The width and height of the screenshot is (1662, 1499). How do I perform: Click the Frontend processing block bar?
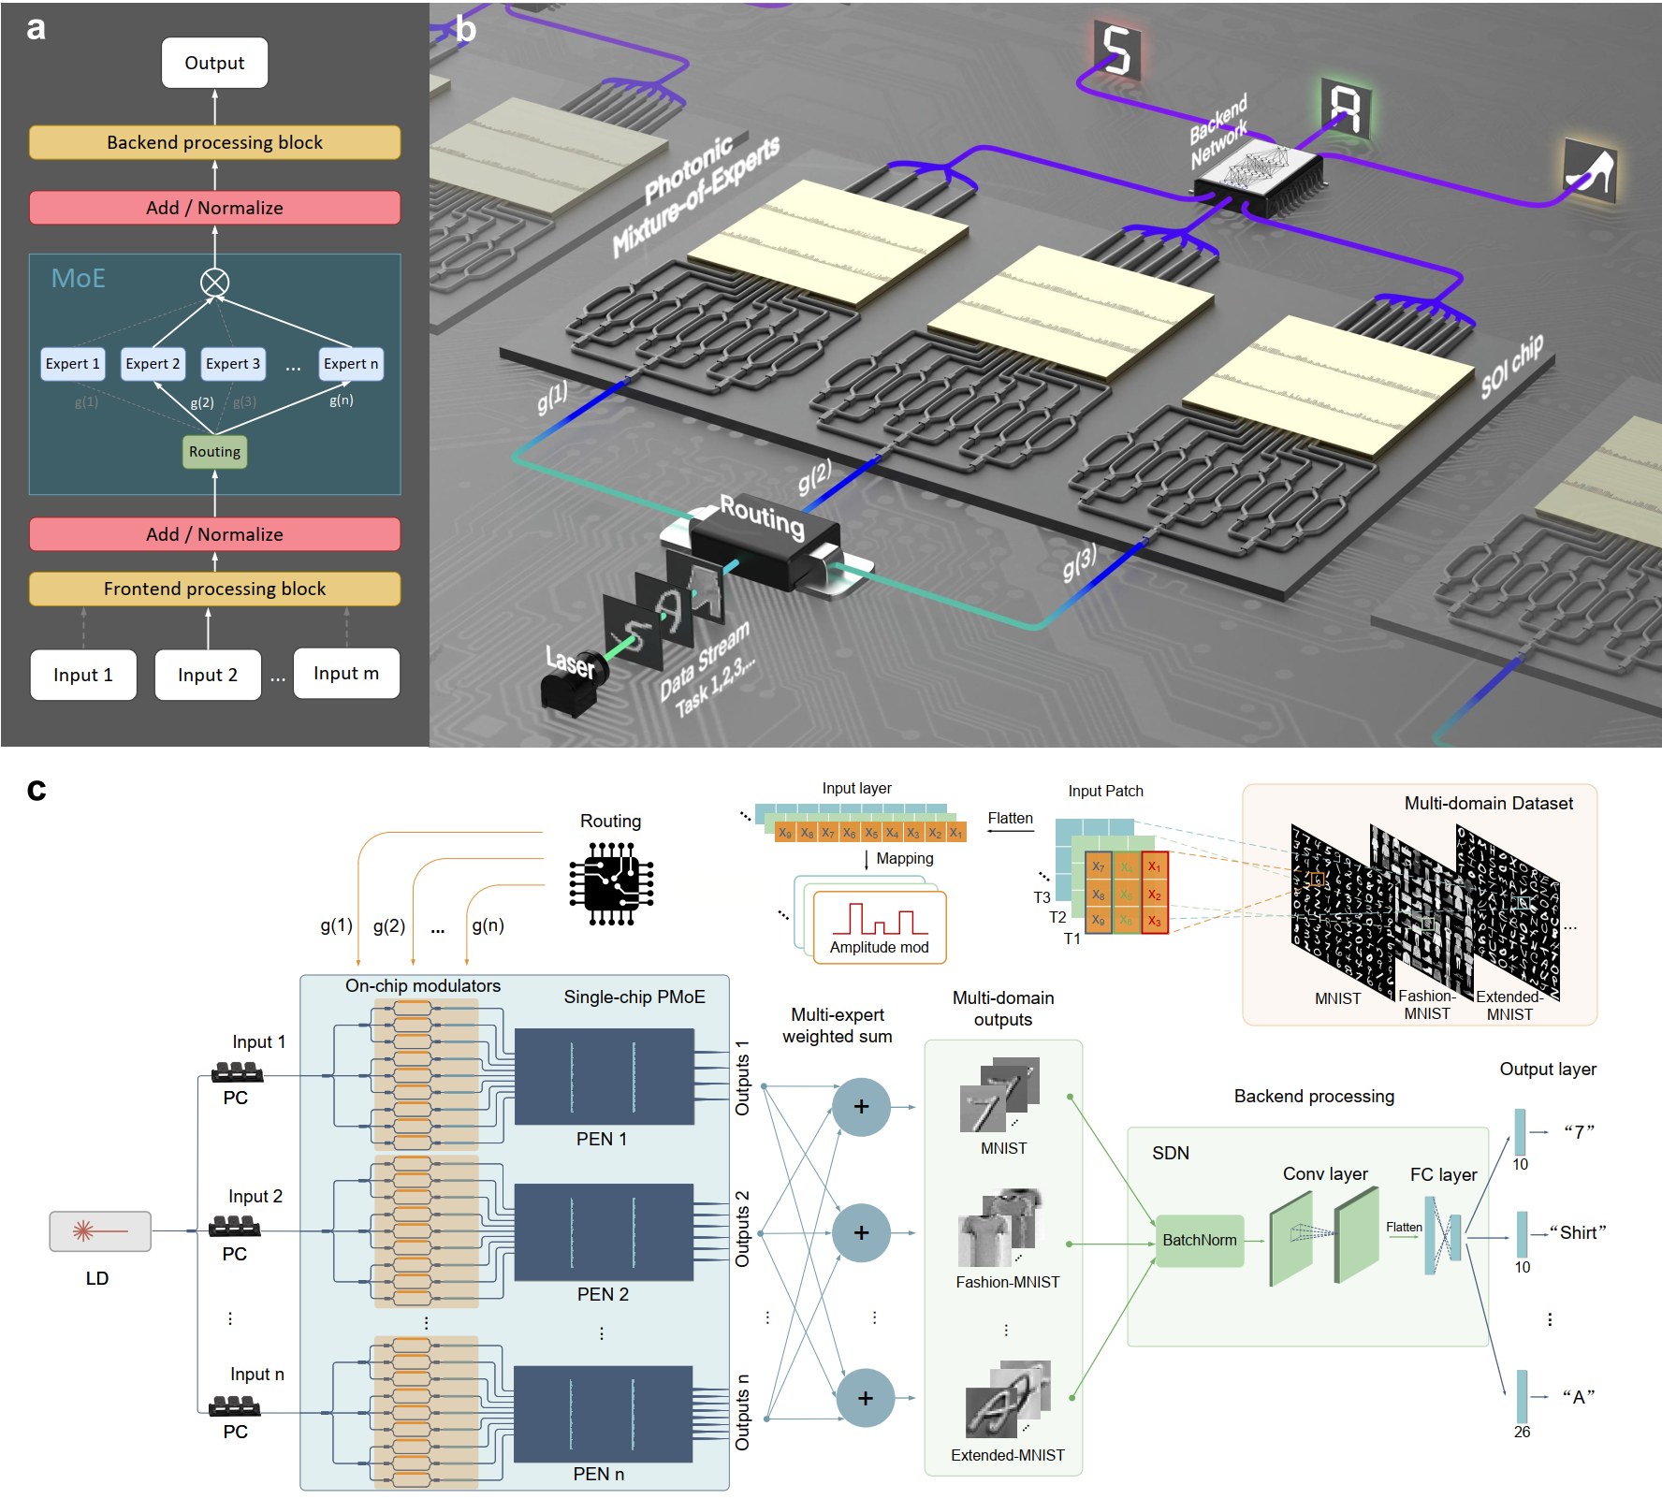pos(214,589)
